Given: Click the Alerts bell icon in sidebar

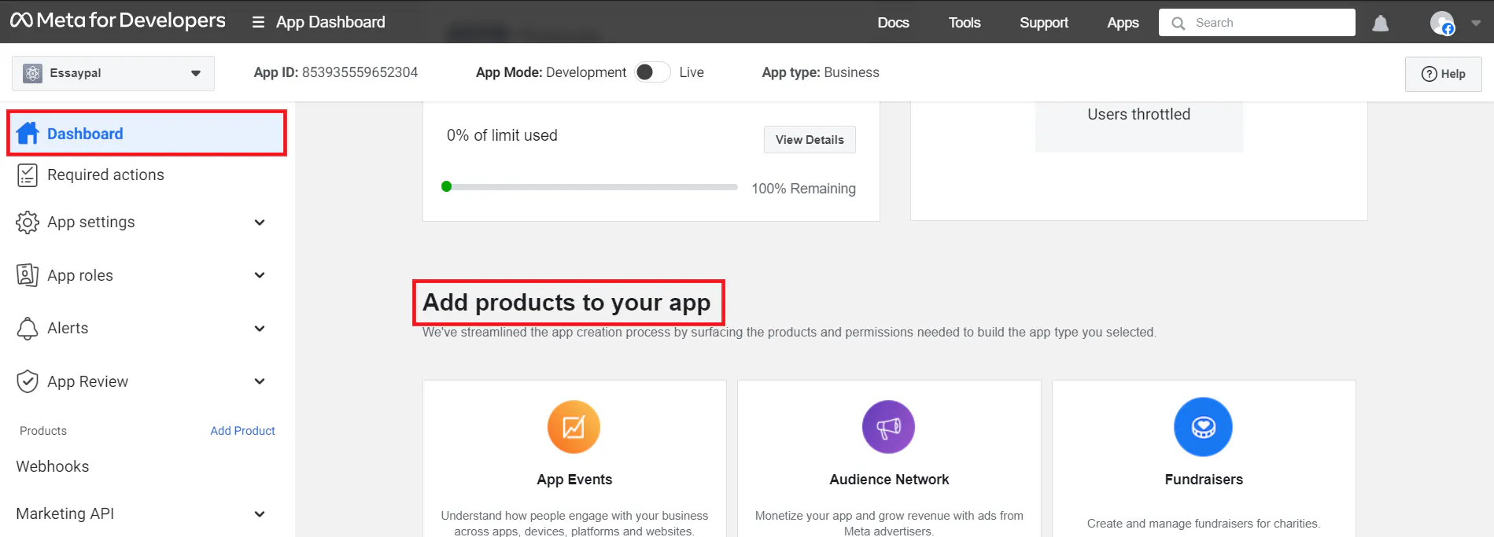Looking at the screenshot, I should point(28,329).
